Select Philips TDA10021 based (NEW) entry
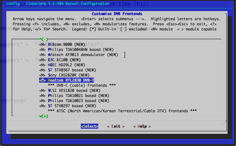The width and height of the screenshot is (236, 146). pos(79,96)
